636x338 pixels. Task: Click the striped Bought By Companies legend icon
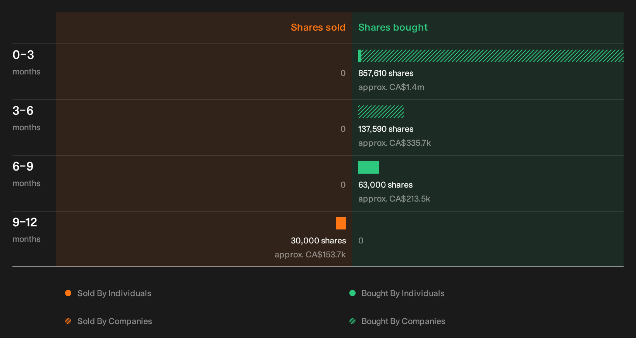click(352, 321)
